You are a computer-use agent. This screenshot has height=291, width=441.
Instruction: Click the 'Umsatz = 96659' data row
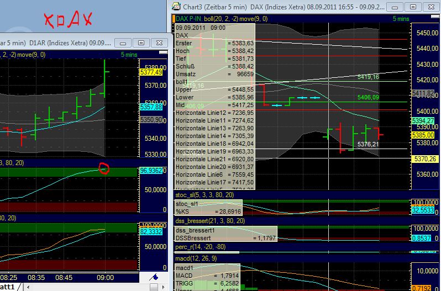point(214,74)
